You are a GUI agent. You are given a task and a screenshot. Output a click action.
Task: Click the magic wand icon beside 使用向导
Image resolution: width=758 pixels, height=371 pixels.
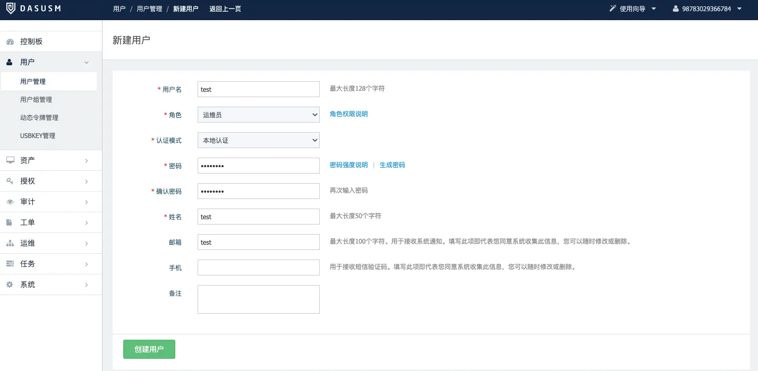613,8
